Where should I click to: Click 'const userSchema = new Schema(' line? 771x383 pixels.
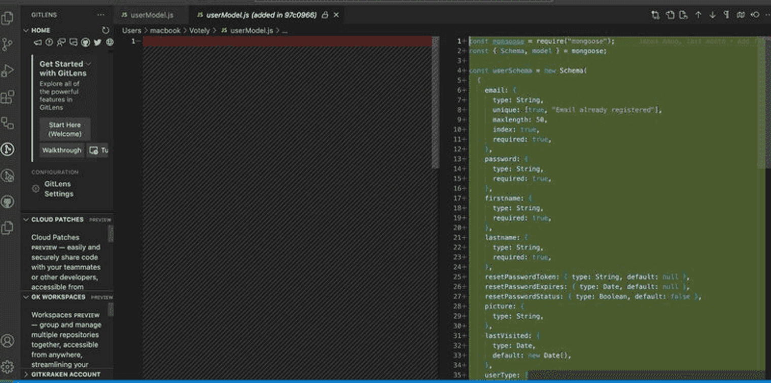[x=528, y=70]
